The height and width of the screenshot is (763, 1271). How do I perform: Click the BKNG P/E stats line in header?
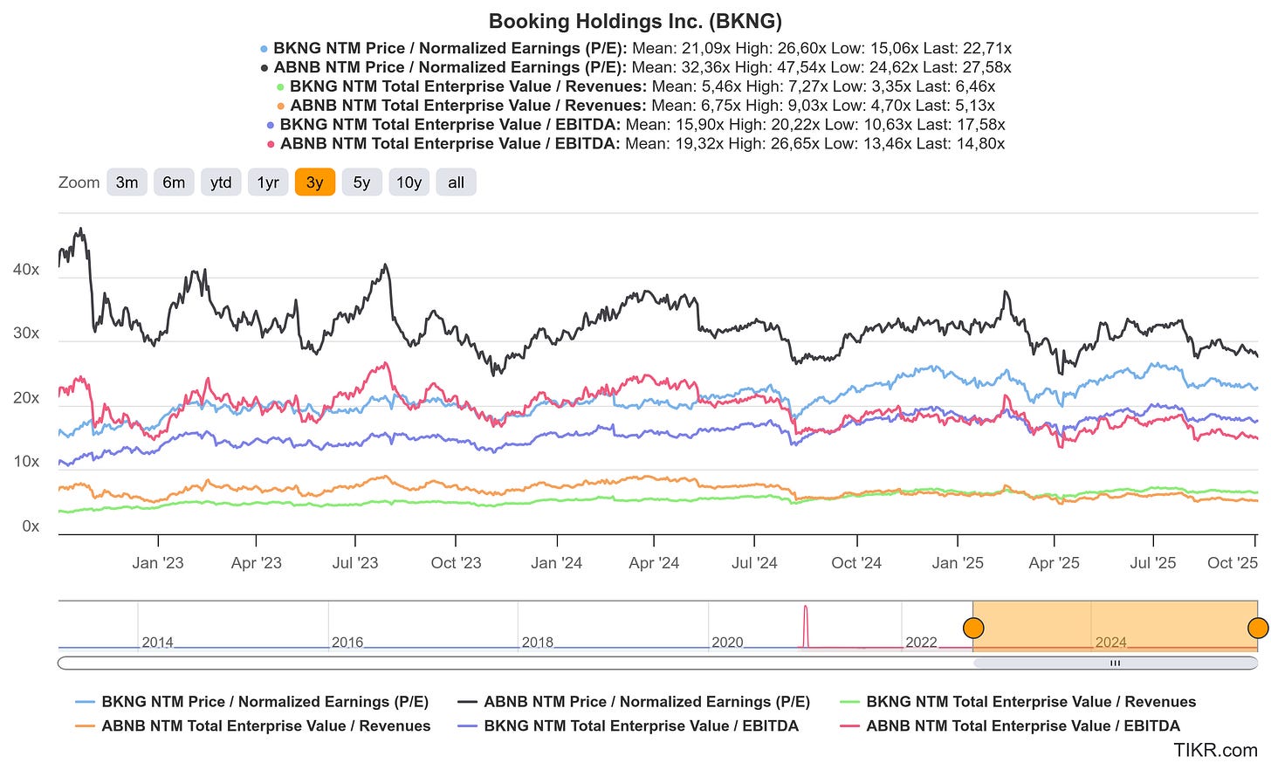click(x=635, y=49)
